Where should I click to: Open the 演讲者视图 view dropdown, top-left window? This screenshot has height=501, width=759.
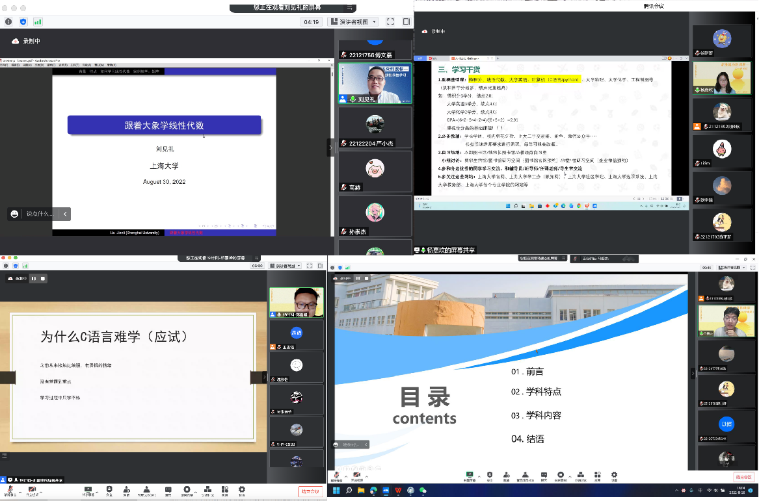click(x=353, y=21)
